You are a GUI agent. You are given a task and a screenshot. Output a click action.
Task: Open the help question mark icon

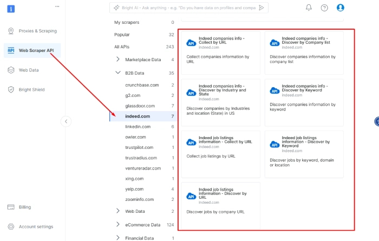[324, 8]
